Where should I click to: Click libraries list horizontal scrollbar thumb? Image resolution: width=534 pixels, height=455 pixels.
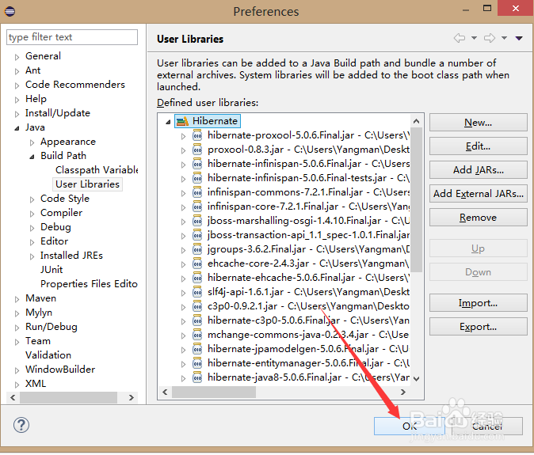coord(214,392)
